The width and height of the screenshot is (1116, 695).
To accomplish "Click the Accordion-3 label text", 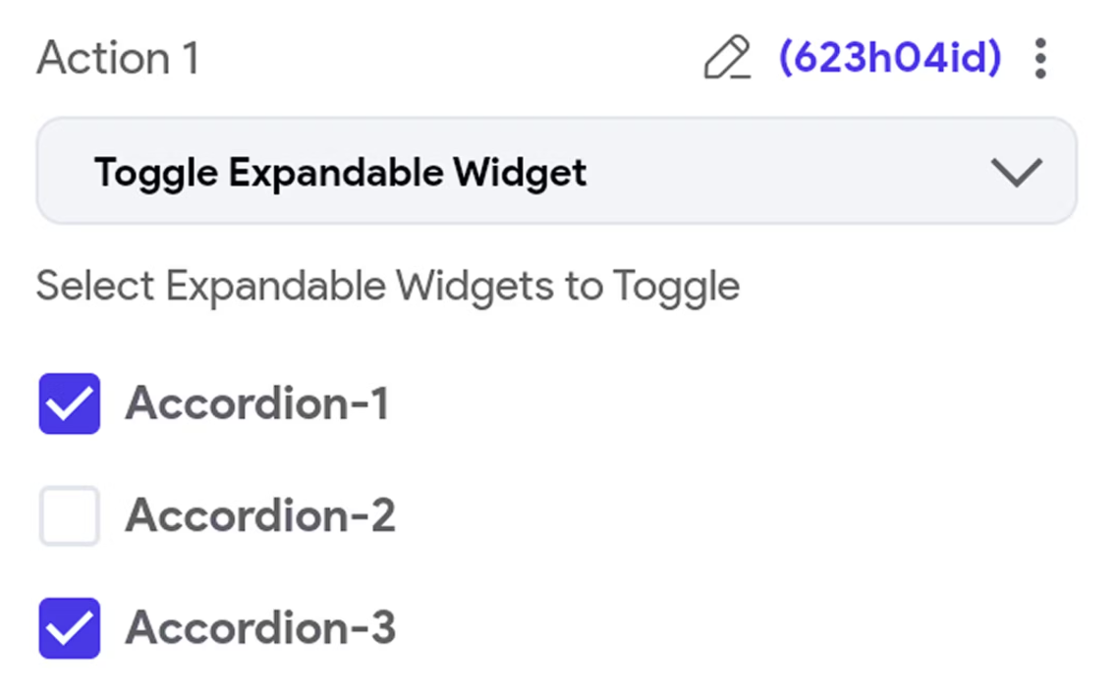I will pyautogui.click(x=259, y=628).
